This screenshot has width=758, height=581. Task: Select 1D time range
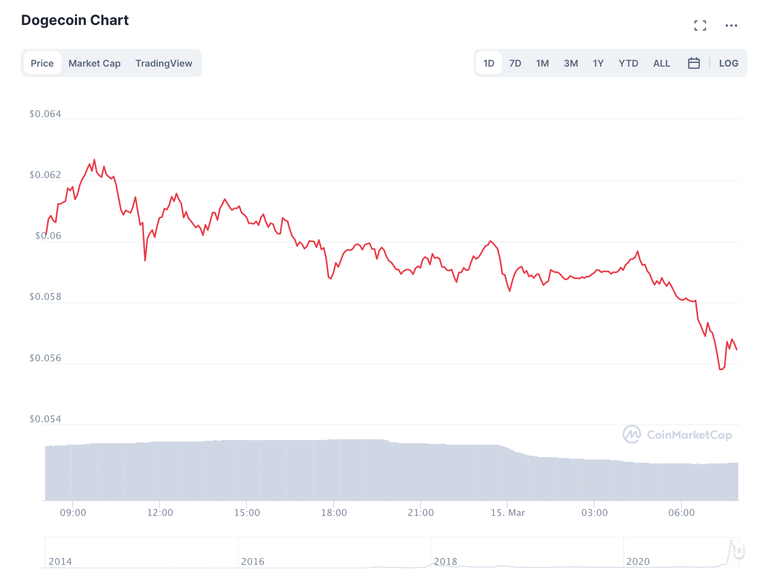488,63
